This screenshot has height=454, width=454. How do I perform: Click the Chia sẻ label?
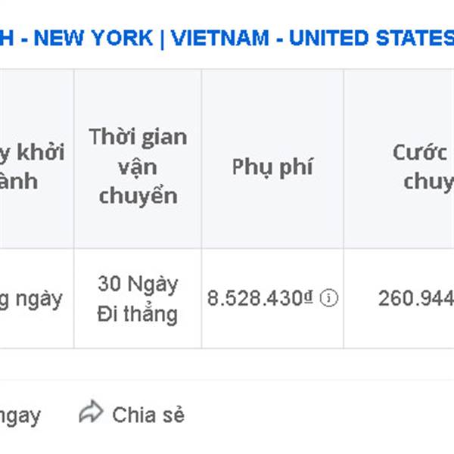point(148,415)
